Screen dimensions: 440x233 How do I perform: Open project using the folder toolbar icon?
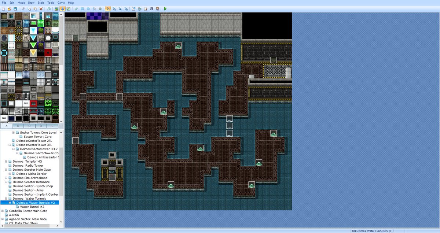[x=9, y=8]
